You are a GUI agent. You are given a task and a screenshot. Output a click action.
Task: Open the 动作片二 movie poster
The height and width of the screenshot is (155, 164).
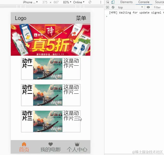(48, 95)
